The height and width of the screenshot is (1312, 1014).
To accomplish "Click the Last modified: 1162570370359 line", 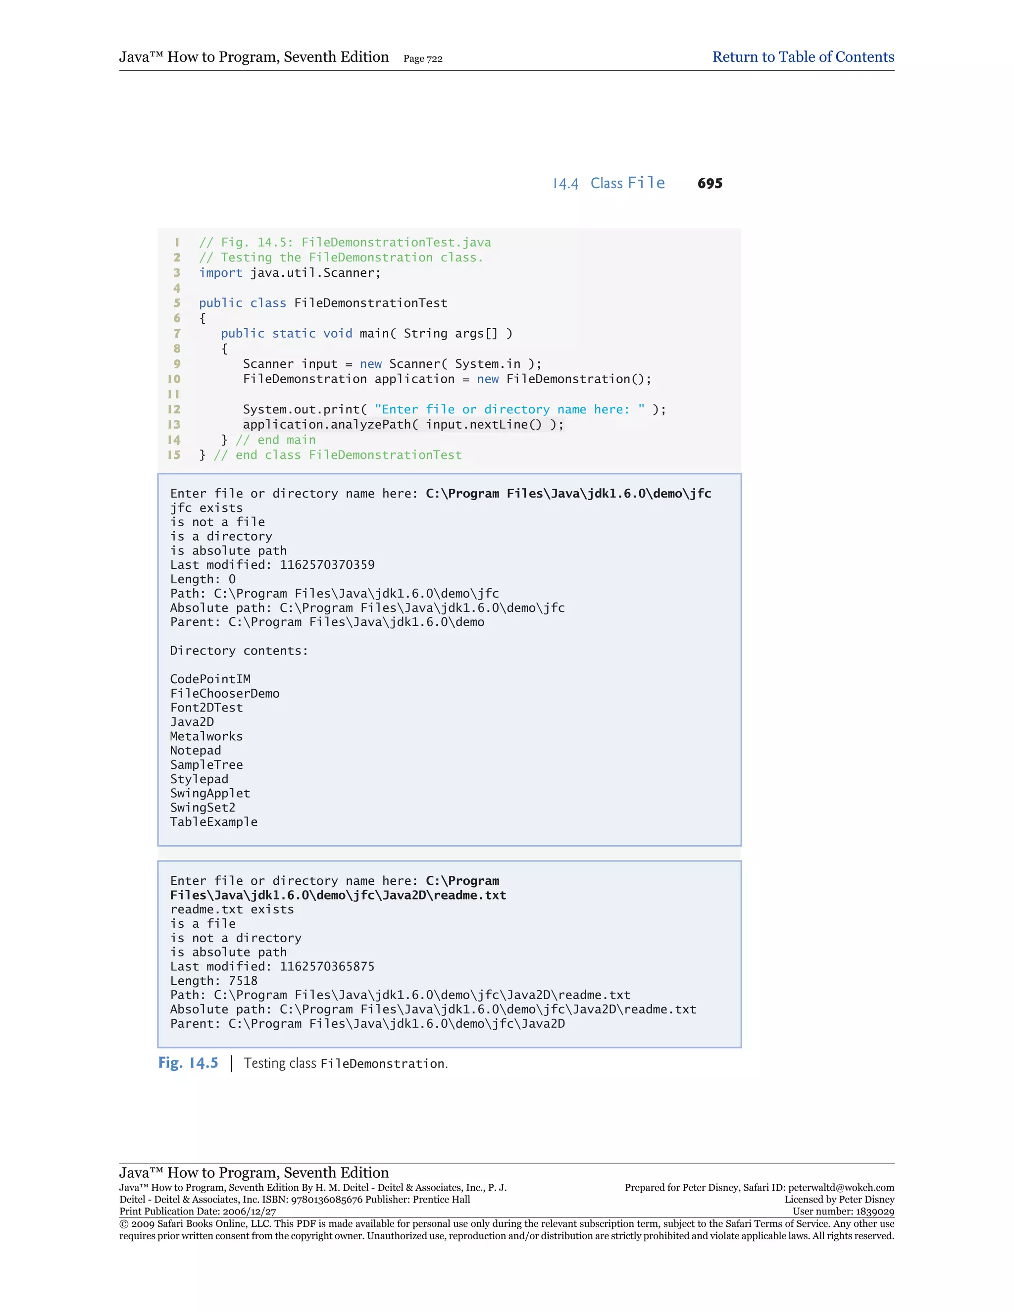I will [x=272, y=565].
